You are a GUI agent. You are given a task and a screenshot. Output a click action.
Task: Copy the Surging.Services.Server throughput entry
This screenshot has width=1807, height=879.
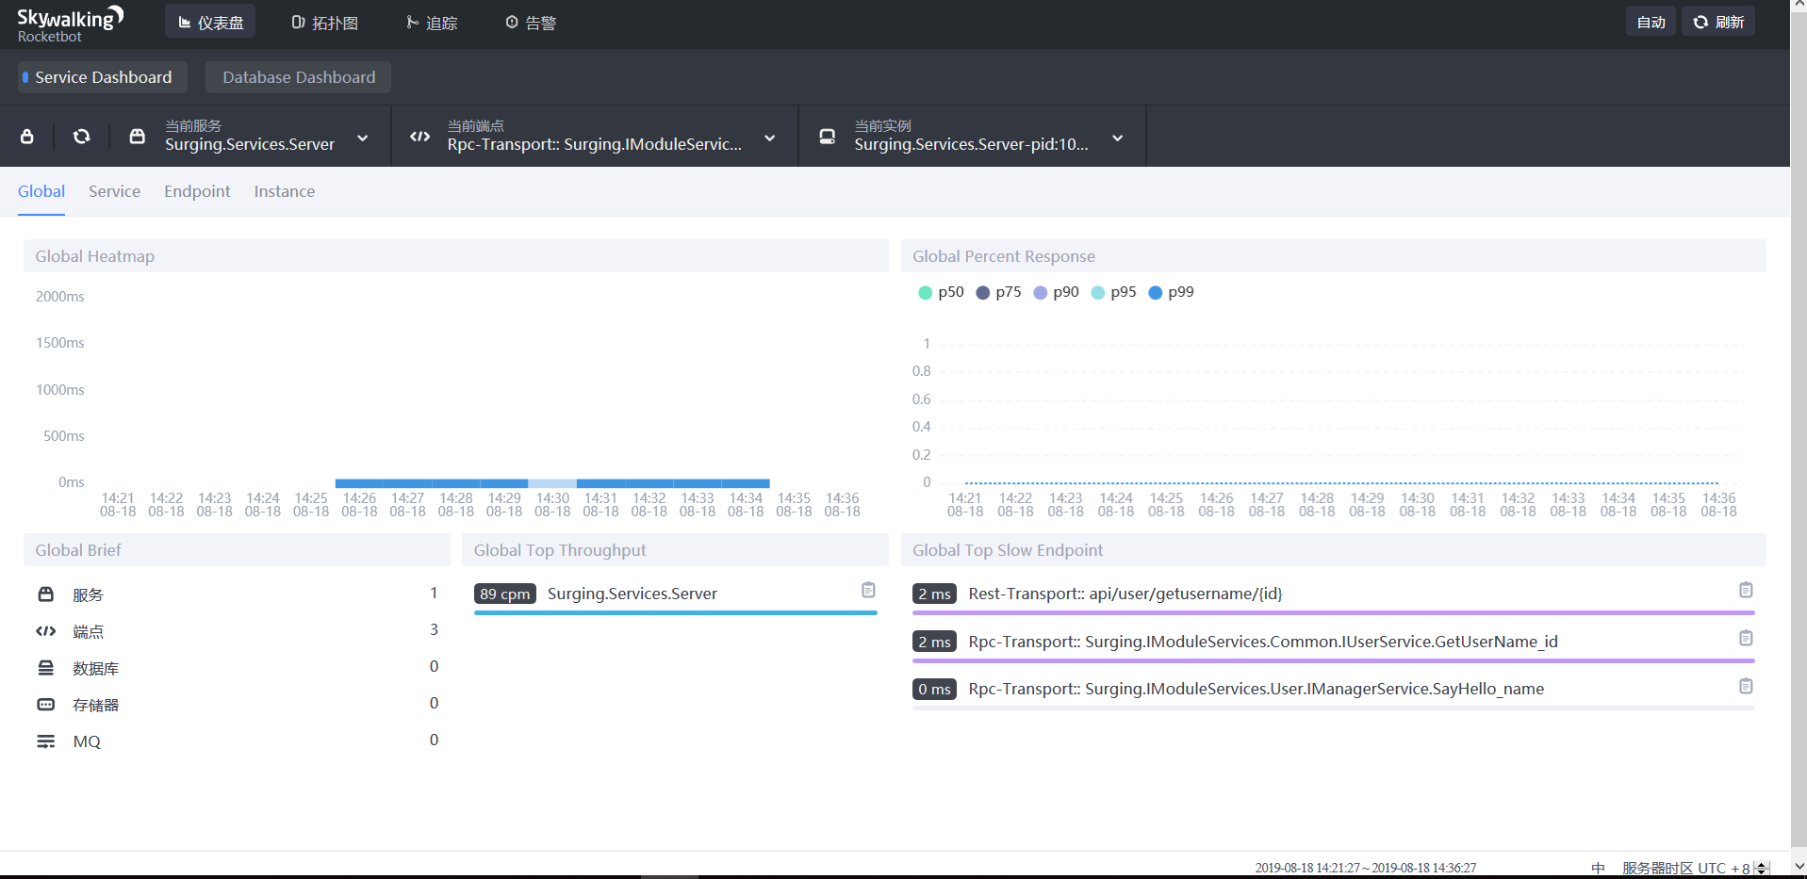click(x=868, y=590)
